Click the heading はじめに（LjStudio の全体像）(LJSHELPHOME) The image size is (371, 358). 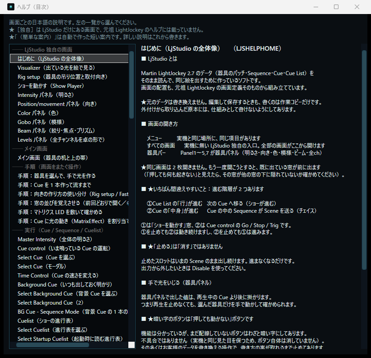(x=211, y=48)
